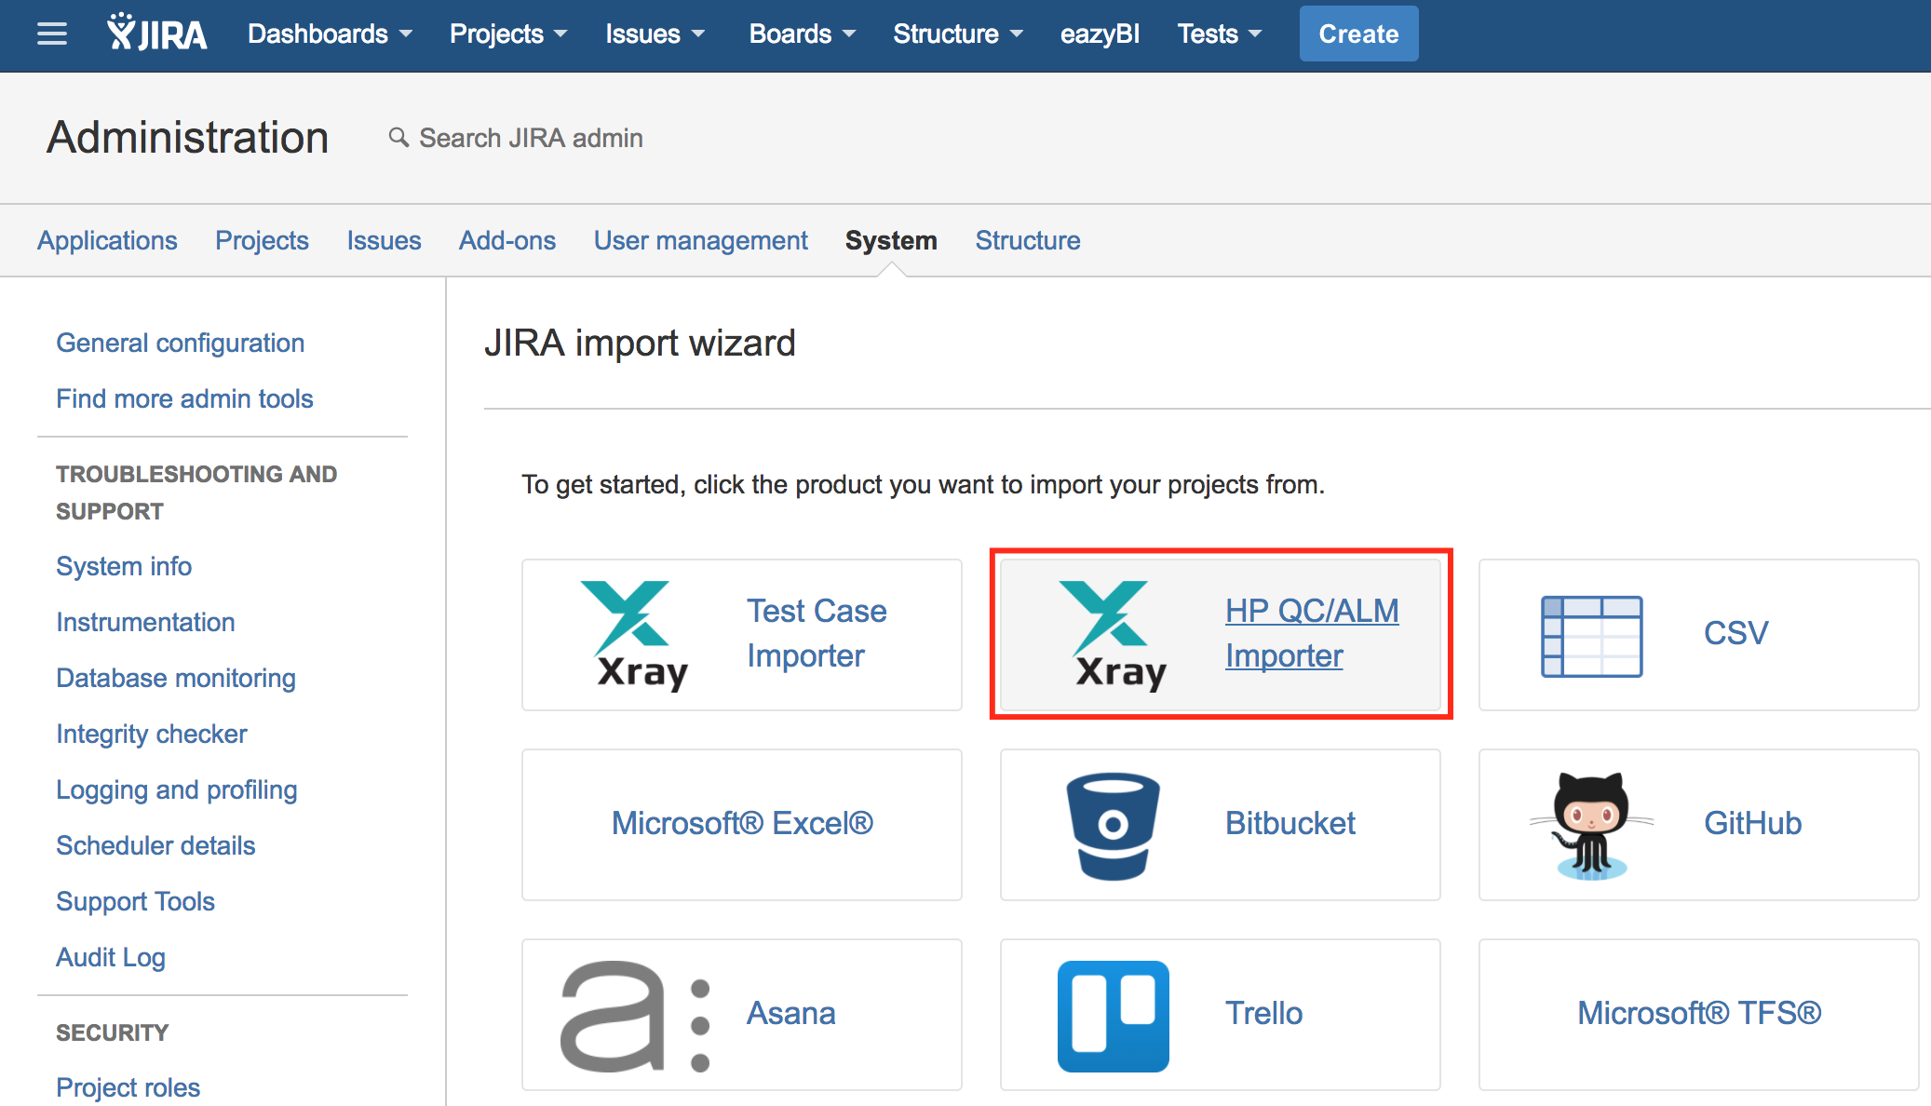Open General configuration in sidebar

[181, 343]
